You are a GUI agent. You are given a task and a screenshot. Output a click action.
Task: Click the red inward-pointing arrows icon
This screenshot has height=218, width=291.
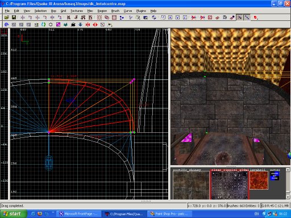[x=88, y=24]
